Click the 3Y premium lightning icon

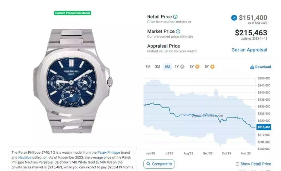pyautogui.click(x=197, y=67)
